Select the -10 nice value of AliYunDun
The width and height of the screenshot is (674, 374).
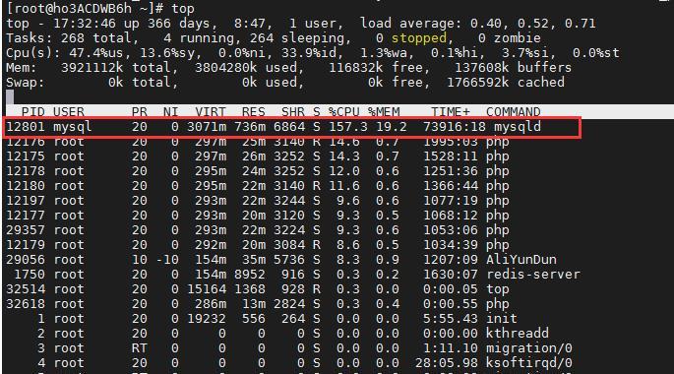click(x=167, y=260)
